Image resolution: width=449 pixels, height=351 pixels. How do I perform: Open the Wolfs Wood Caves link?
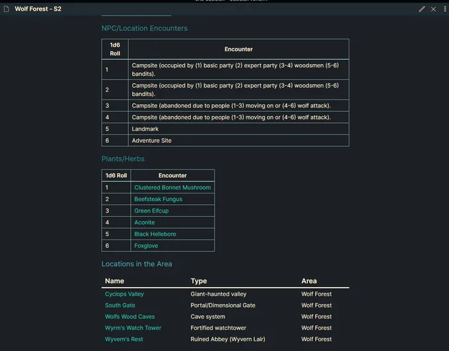[129, 317]
